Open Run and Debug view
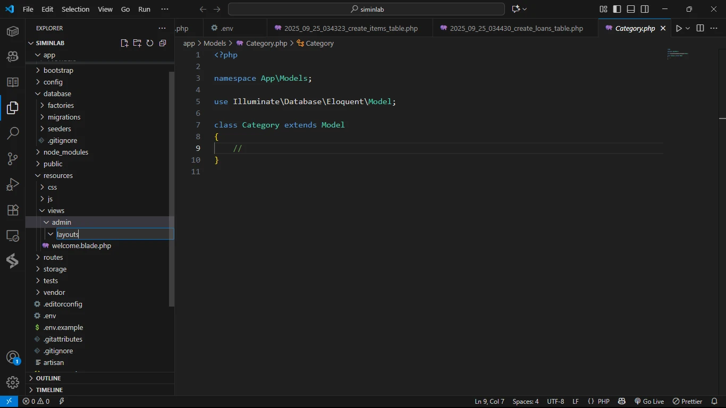The image size is (726, 408). coord(13,184)
